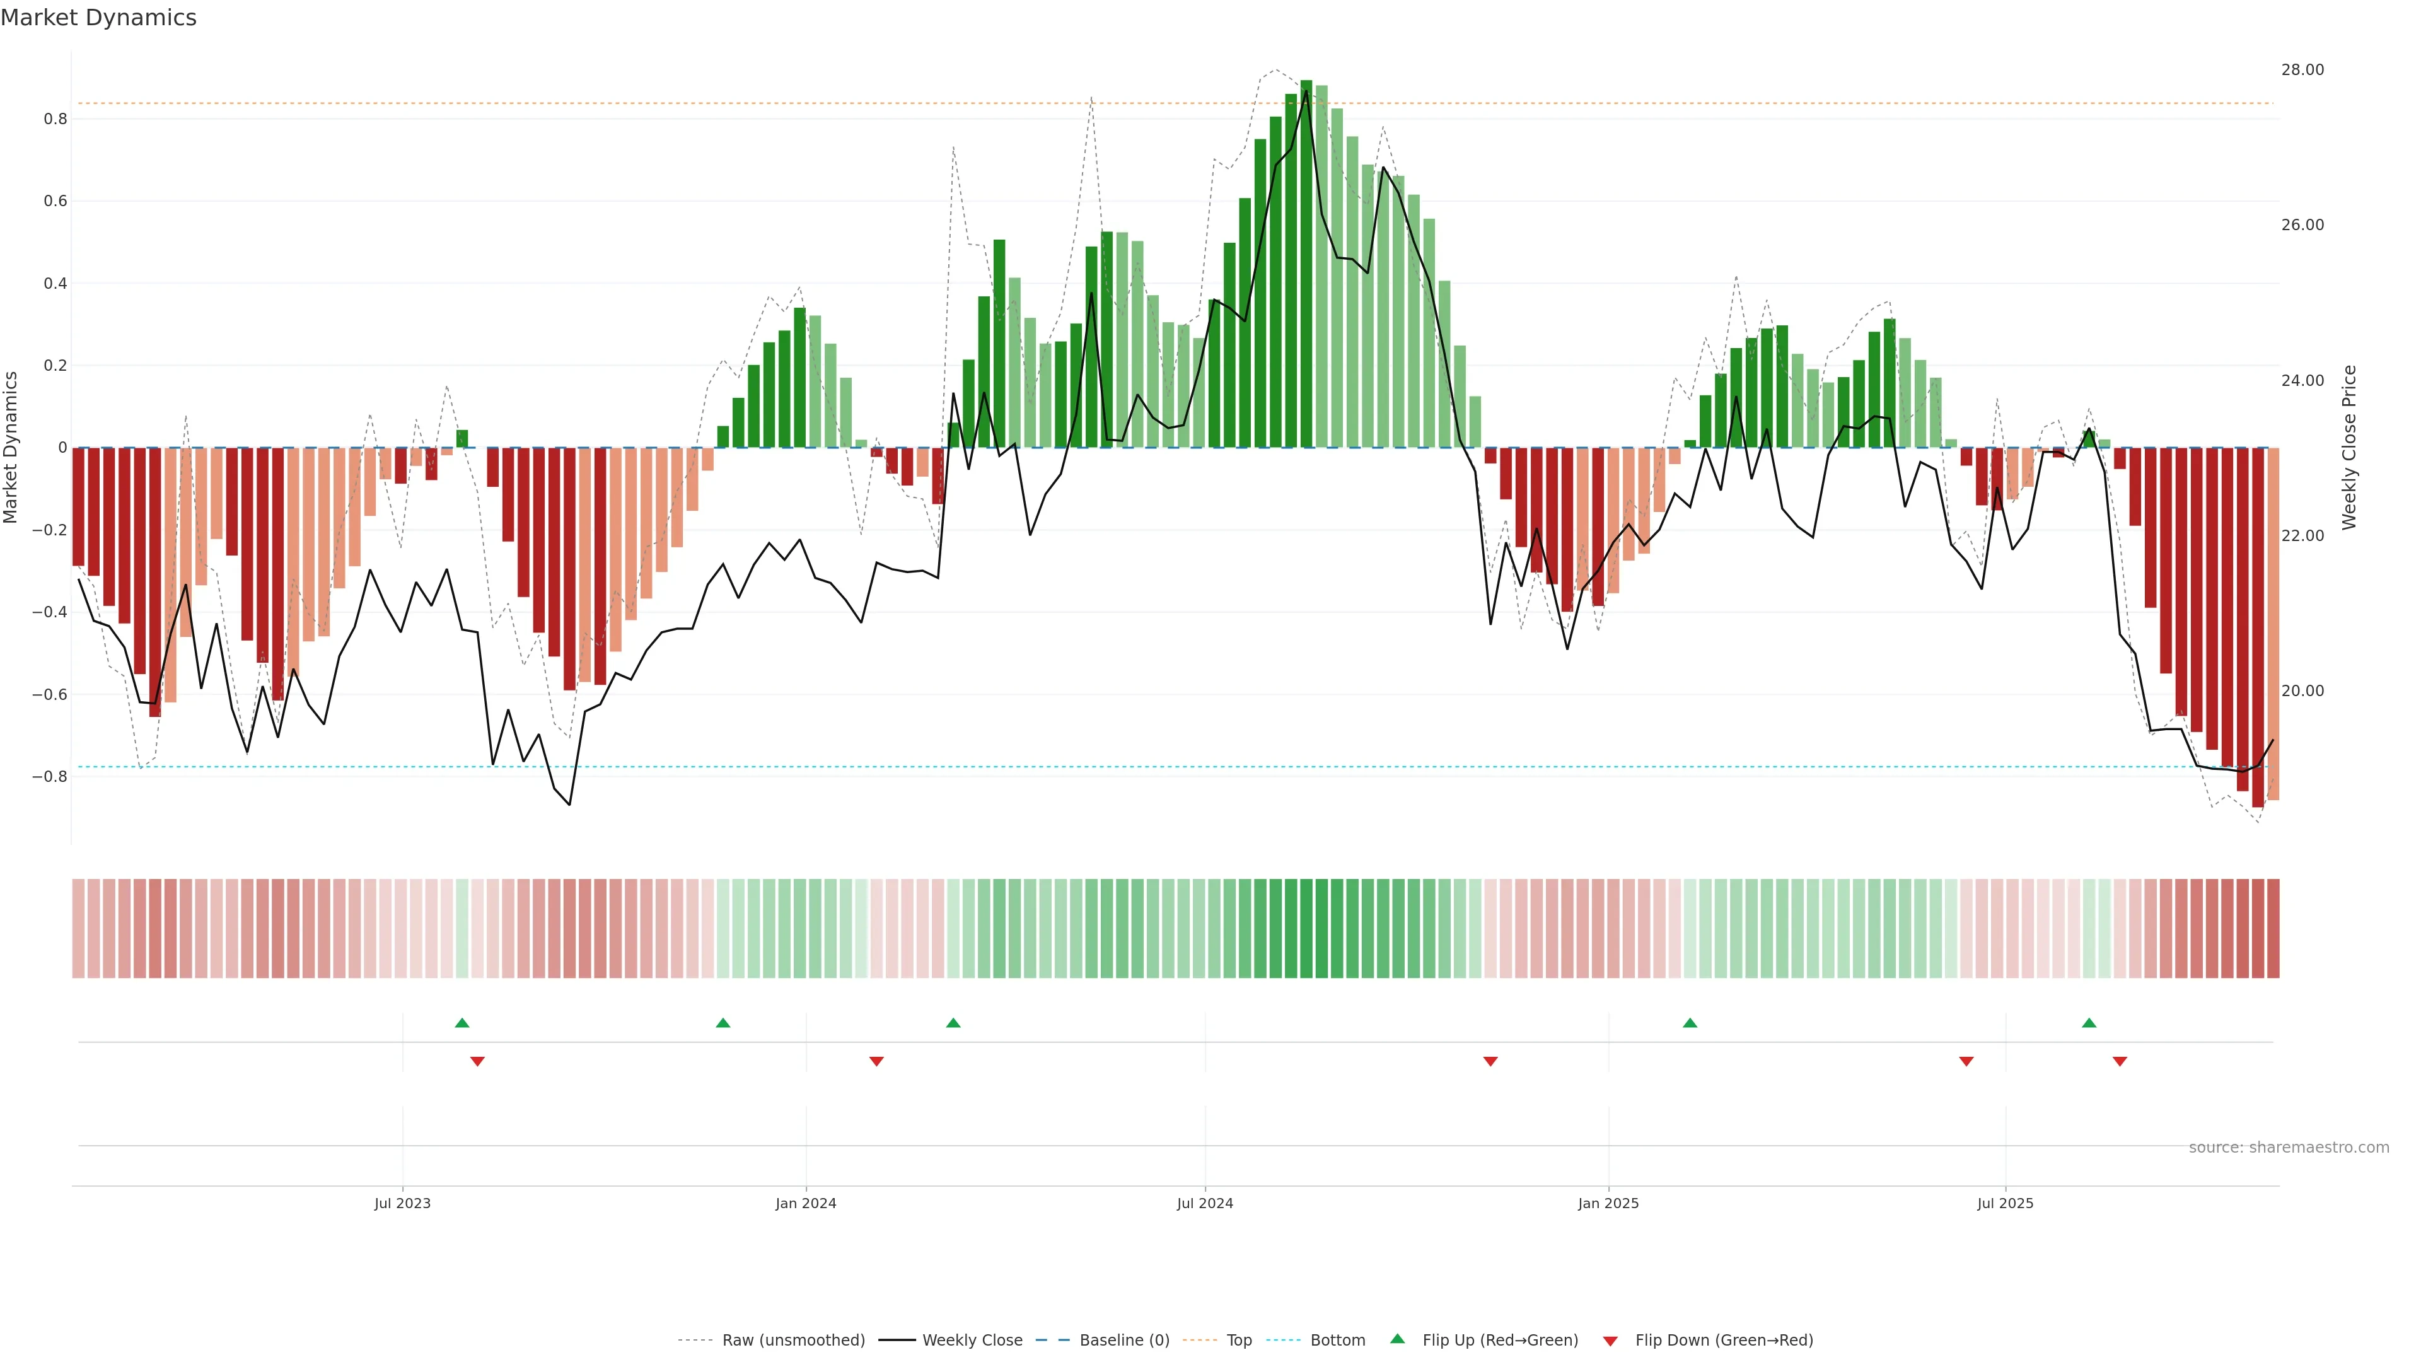Click the red flip-down marker after Jan 2024
Image resolution: width=2421 pixels, height=1362 pixels.
click(877, 1061)
